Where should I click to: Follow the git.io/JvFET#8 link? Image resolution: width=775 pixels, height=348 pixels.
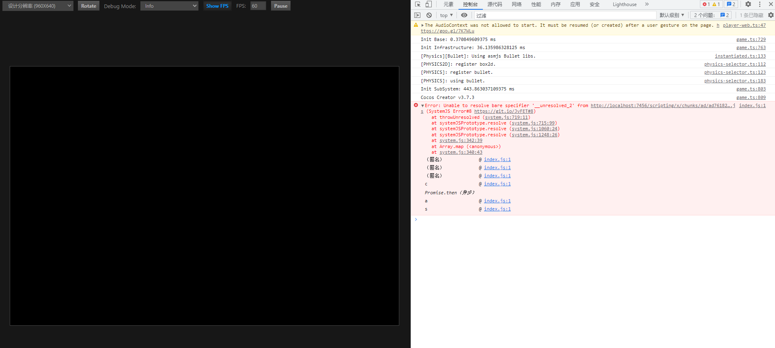(504, 111)
